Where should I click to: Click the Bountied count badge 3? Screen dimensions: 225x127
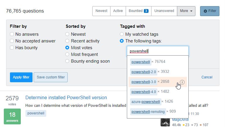146,11
